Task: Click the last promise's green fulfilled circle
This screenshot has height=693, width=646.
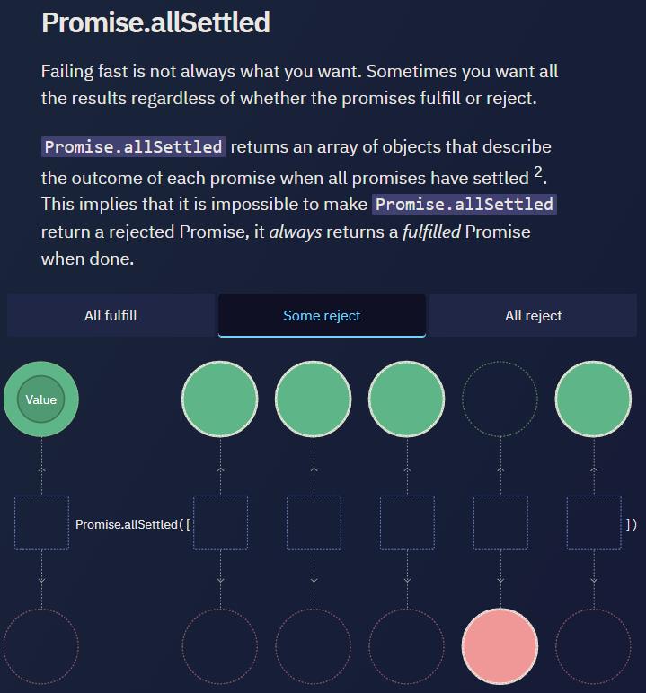Action: (x=593, y=400)
